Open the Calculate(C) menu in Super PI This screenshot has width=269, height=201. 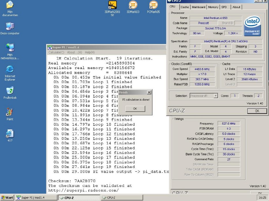[56, 52]
